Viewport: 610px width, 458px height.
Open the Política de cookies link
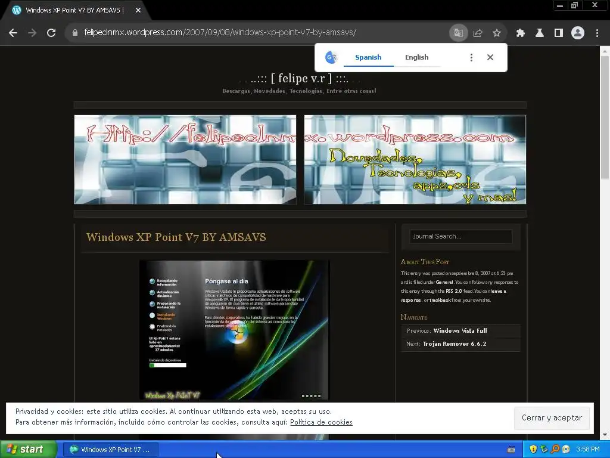coord(321,422)
